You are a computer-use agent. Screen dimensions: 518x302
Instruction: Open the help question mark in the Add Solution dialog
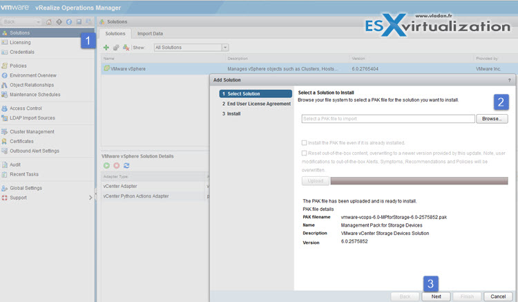pos(510,80)
